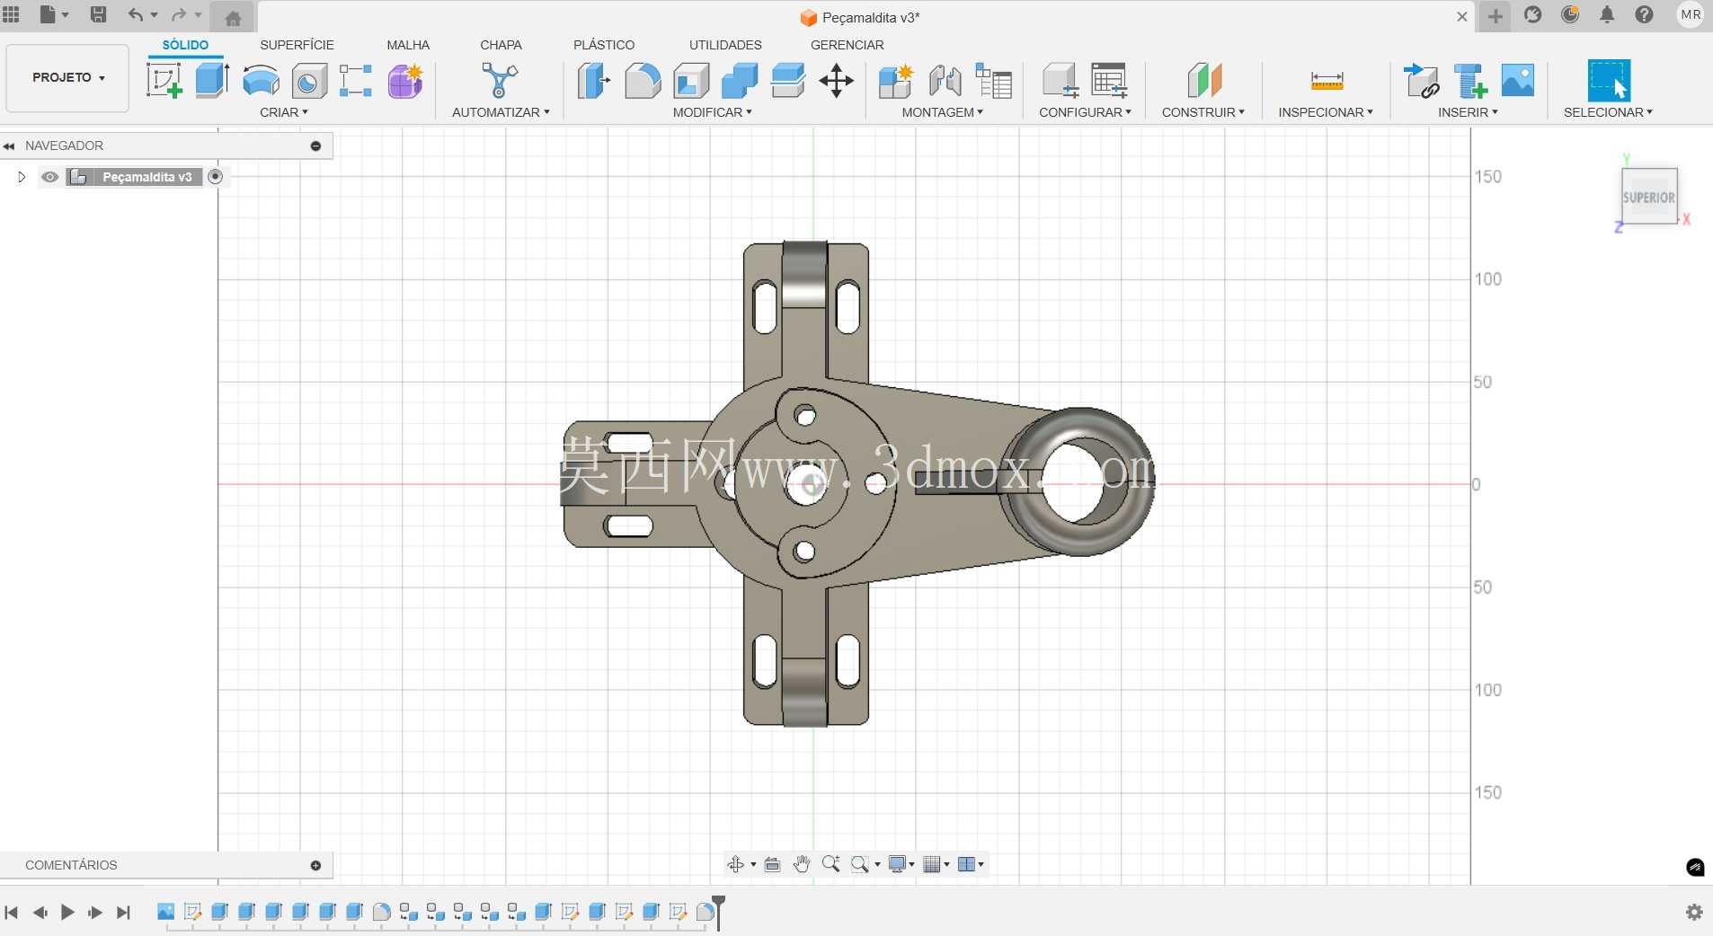Select the Revolve tool icon
The width and height of the screenshot is (1713, 936).
(261, 81)
